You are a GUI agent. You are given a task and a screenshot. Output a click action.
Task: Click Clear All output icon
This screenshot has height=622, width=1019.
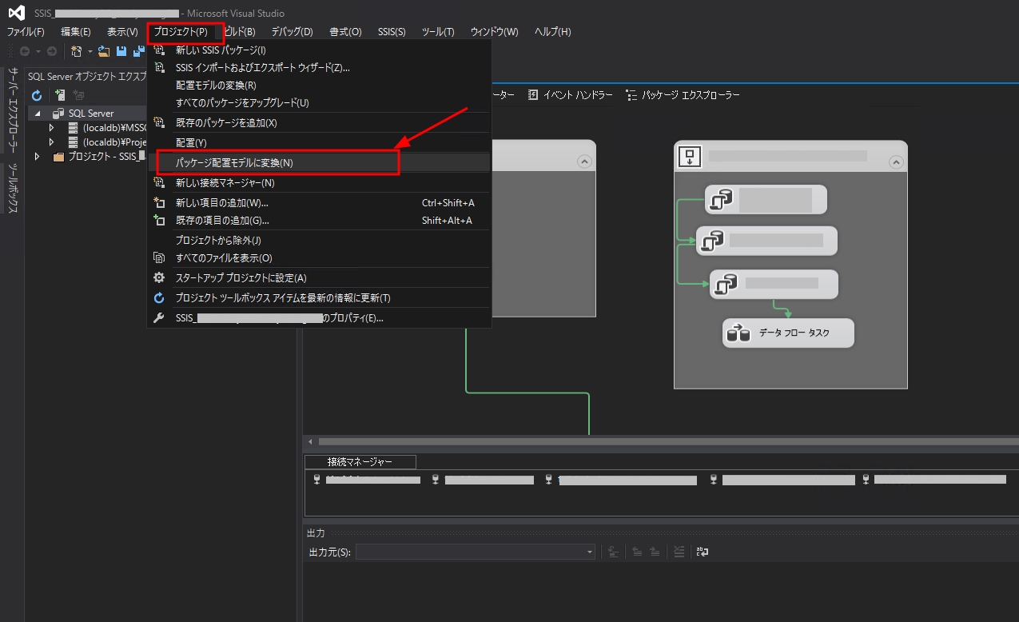coord(679,552)
